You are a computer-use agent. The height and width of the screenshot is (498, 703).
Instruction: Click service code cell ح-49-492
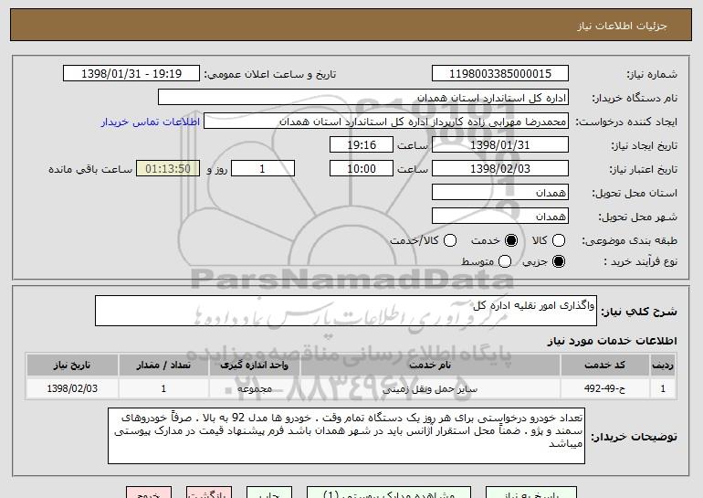coord(604,388)
